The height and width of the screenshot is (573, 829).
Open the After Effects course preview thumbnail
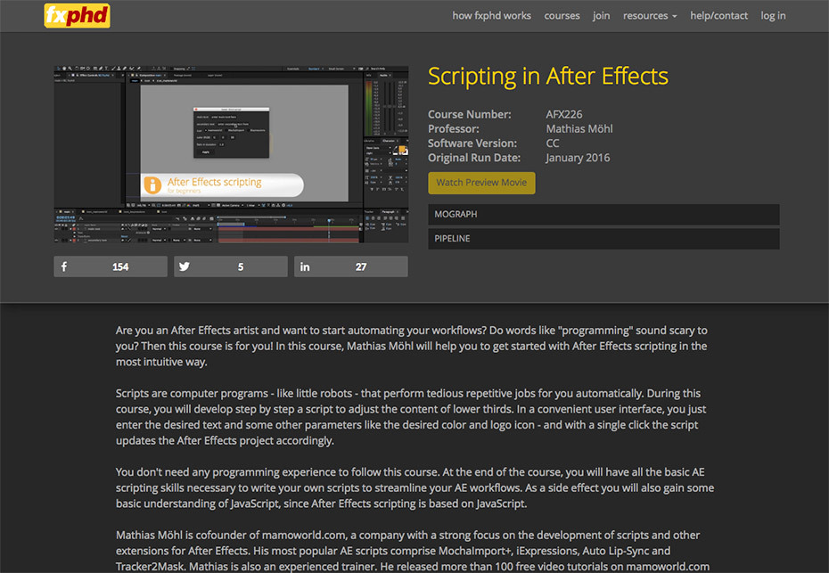click(231, 153)
